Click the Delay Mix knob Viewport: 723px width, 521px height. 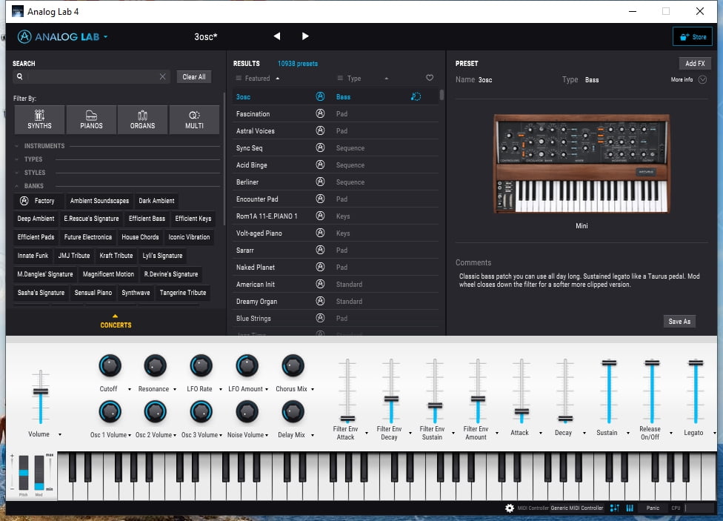click(x=293, y=411)
